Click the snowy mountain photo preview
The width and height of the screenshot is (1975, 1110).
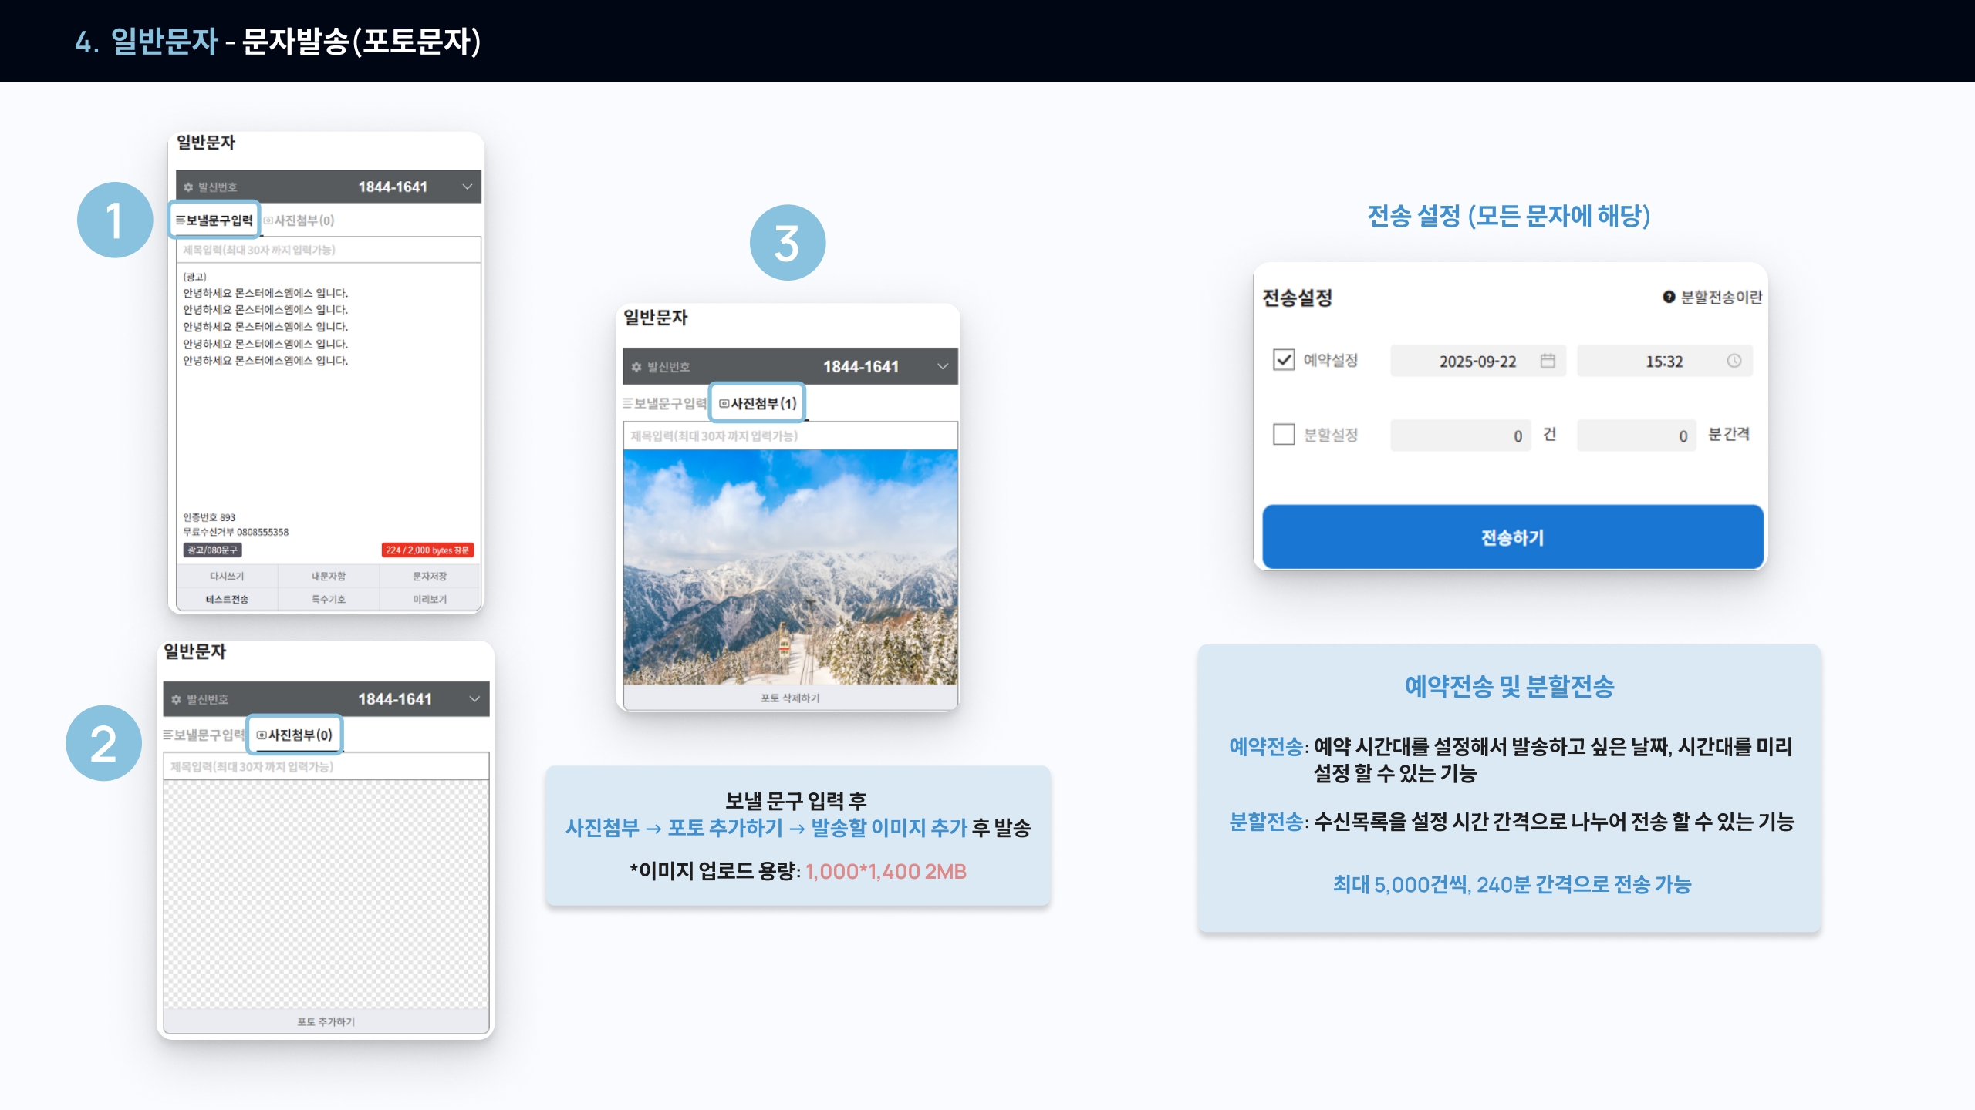tap(790, 567)
